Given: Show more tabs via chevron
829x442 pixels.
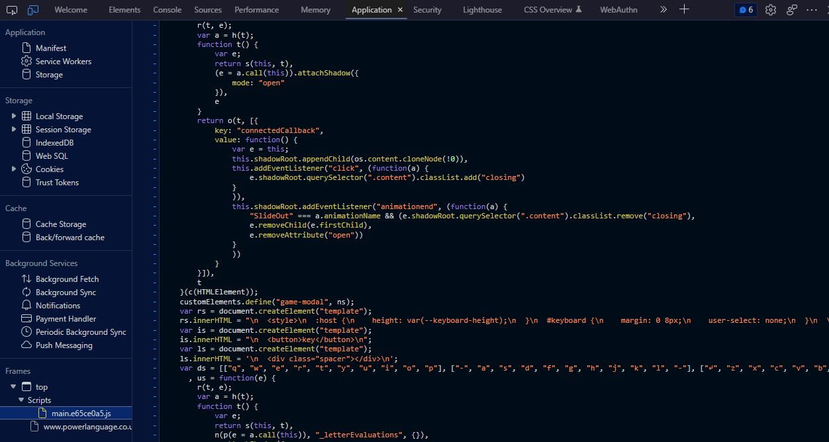Looking at the screenshot, I should [663, 10].
